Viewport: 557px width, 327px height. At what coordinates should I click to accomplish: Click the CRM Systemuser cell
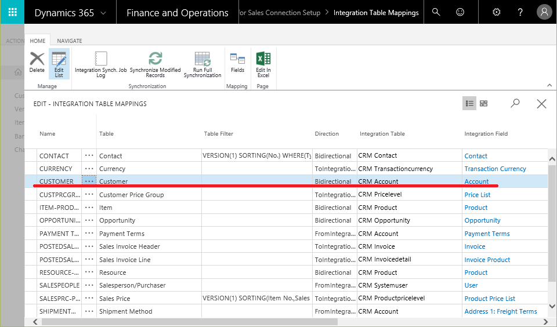tap(410, 285)
